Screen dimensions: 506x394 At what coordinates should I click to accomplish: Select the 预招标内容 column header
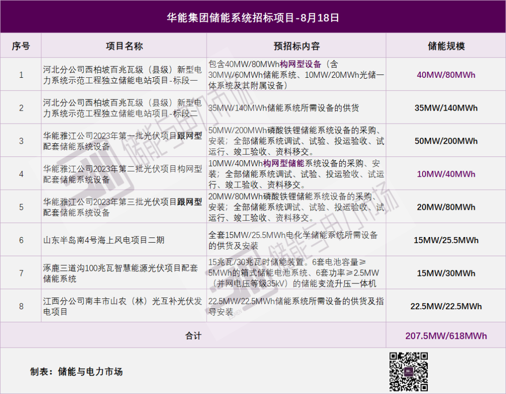296,46
